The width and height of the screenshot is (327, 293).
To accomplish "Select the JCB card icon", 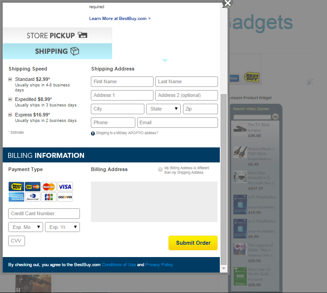I will 49,197.
